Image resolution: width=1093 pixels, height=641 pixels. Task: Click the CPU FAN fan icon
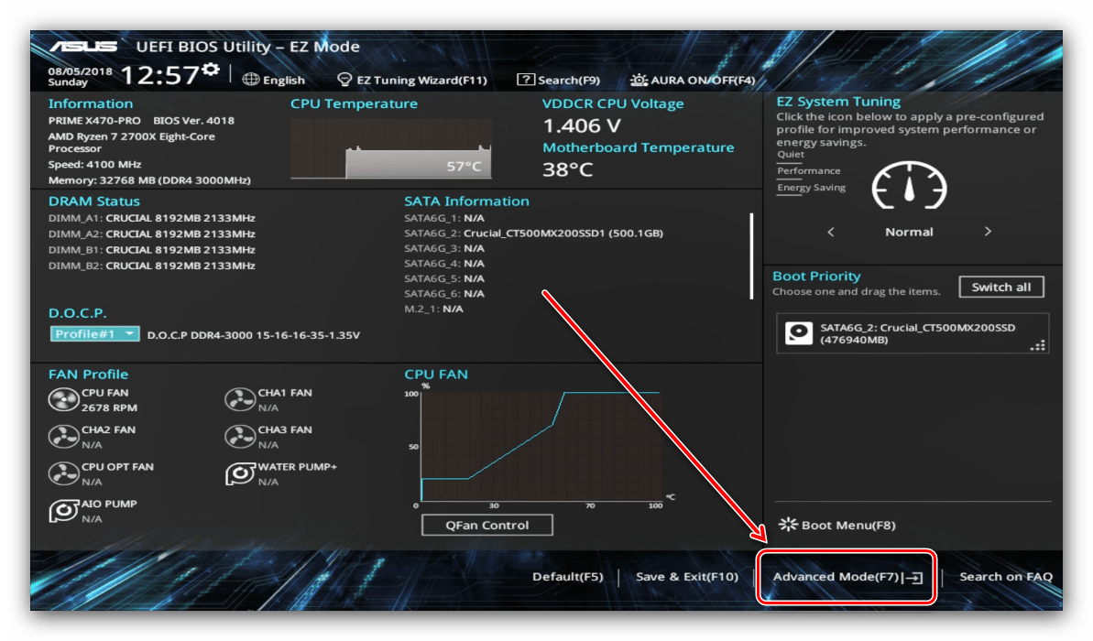click(64, 400)
